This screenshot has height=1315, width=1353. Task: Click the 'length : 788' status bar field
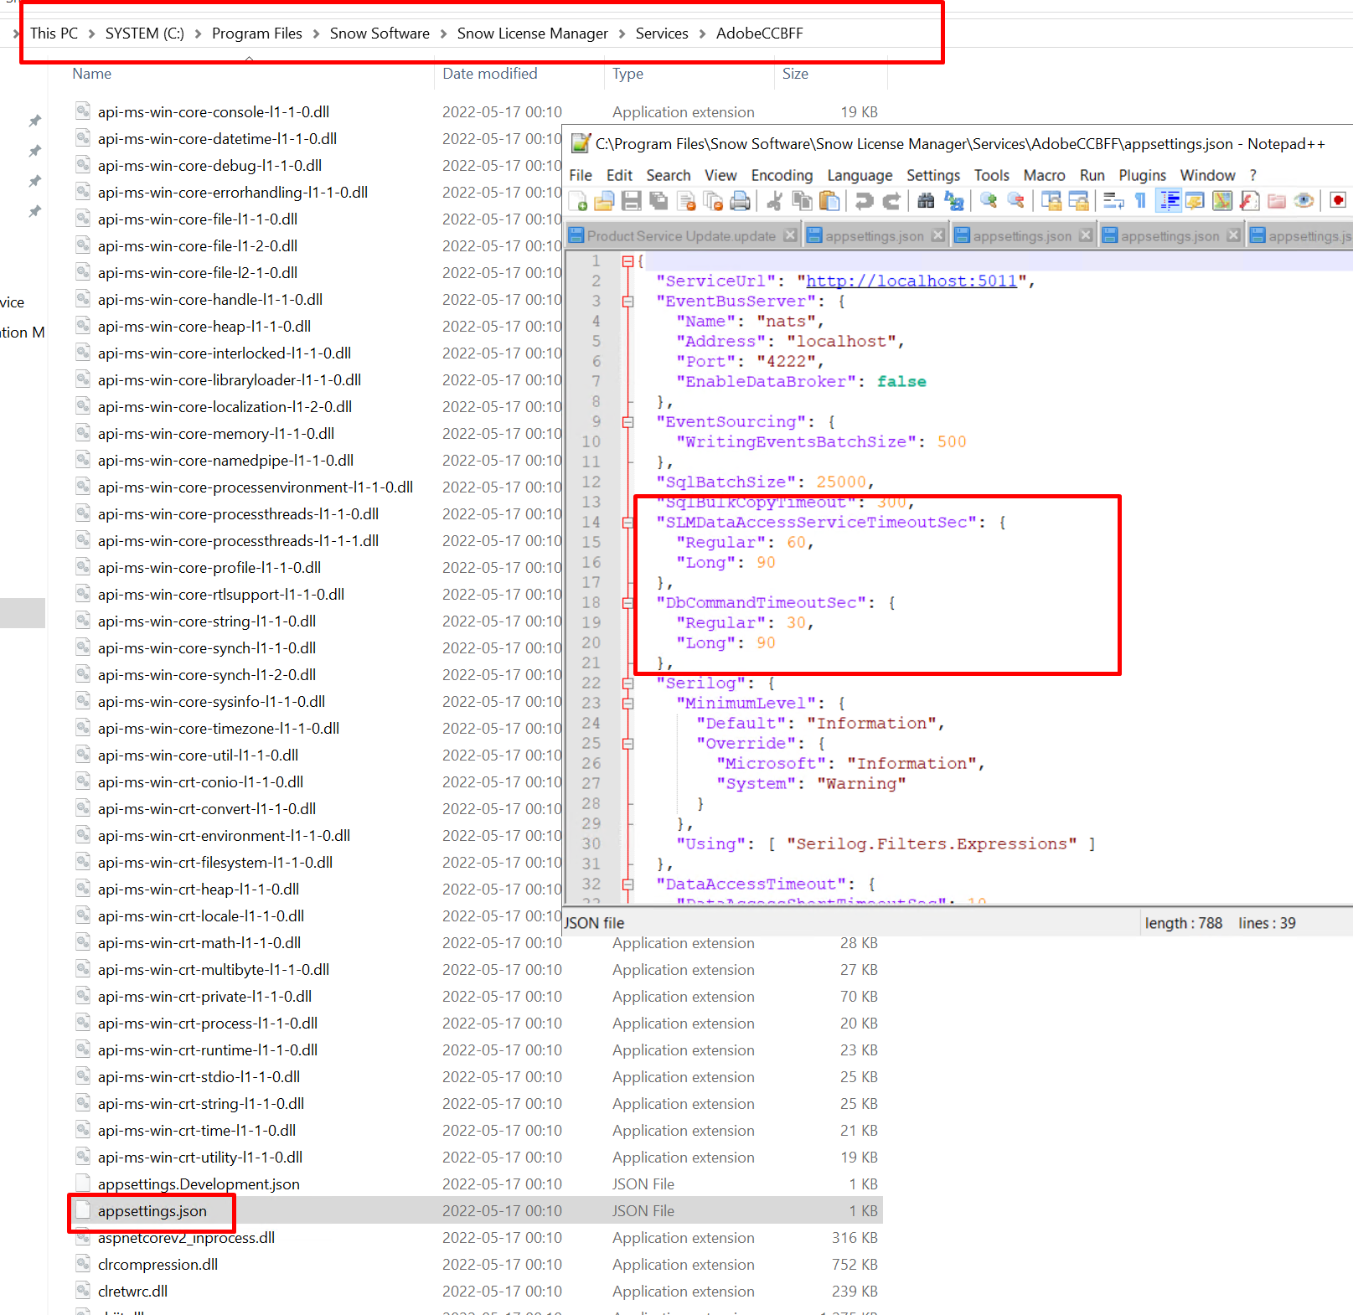tap(1184, 923)
